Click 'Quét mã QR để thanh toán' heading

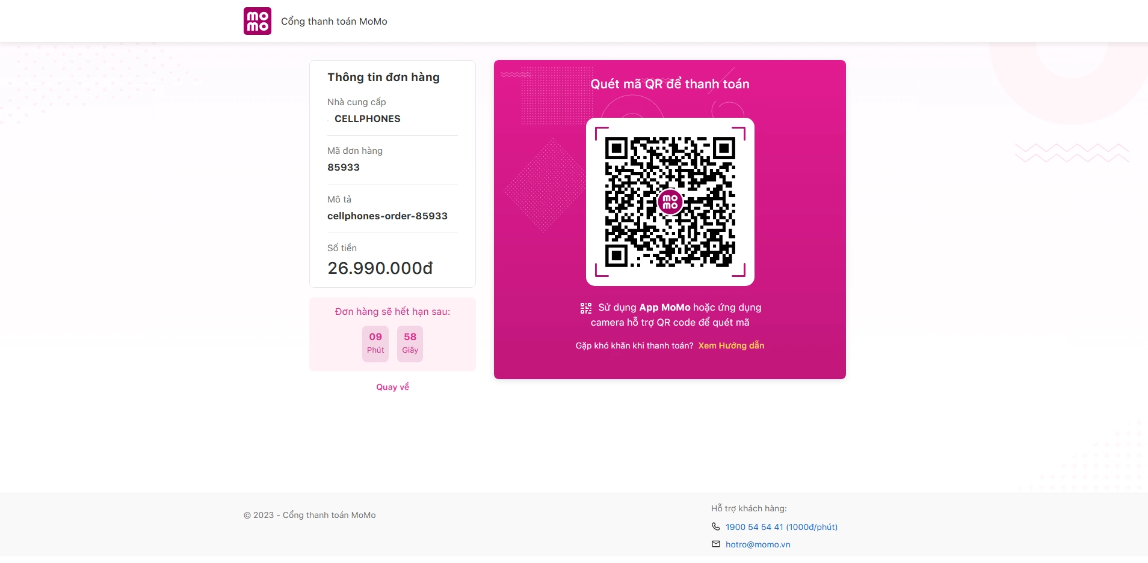(670, 84)
